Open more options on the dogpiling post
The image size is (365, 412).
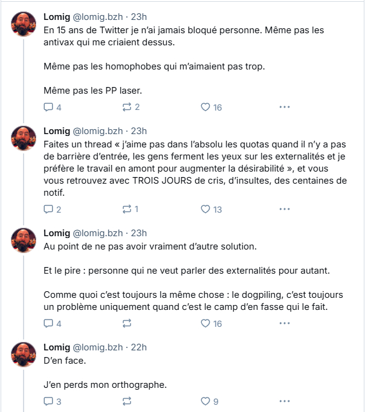tap(284, 323)
